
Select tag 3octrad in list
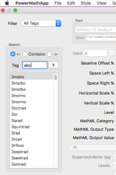tap(32, 108)
